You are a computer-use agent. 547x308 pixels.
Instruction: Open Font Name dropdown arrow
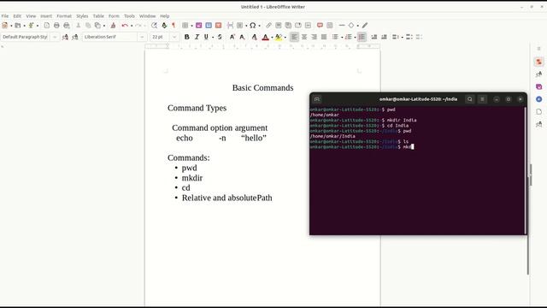pos(142,37)
